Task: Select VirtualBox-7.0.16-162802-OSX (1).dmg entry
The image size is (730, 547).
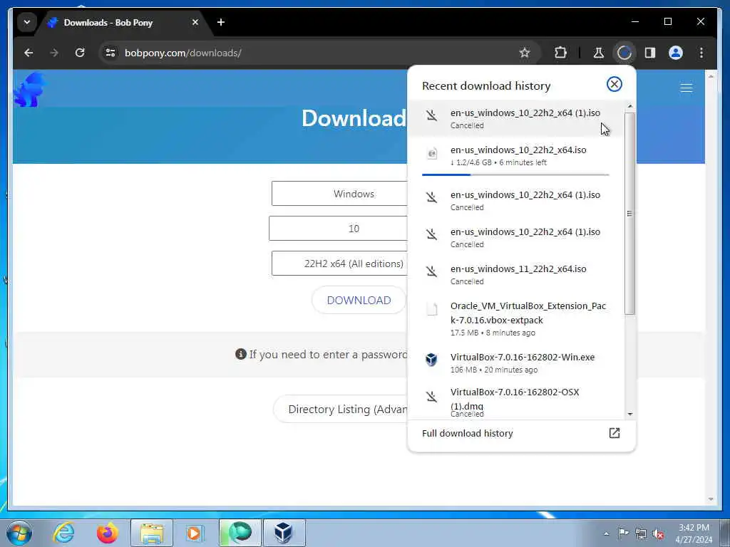Action: 516,401
